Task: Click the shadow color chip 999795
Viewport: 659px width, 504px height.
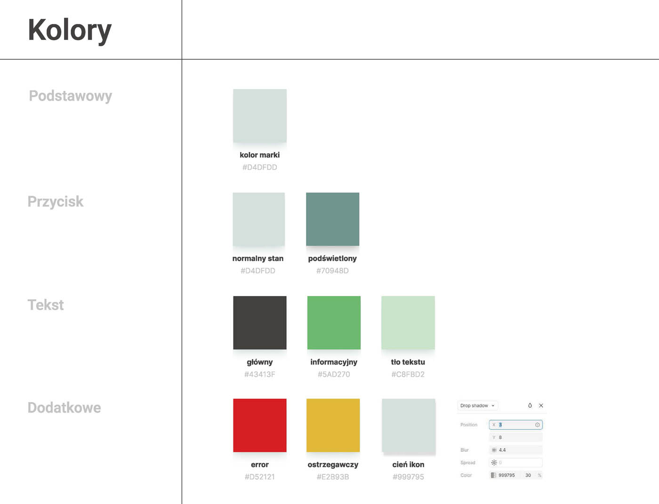Action: pyautogui.click(x=493, y=475)
